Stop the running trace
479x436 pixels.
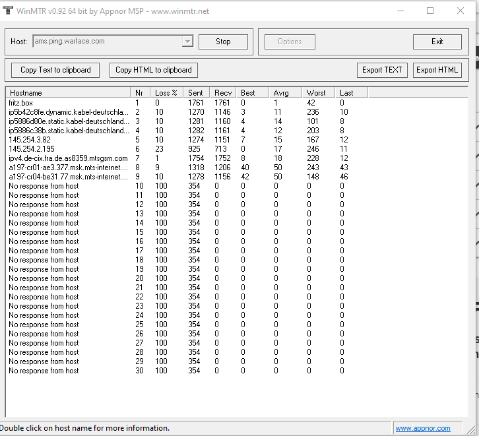pyautogui.click(x=223, y=42)
